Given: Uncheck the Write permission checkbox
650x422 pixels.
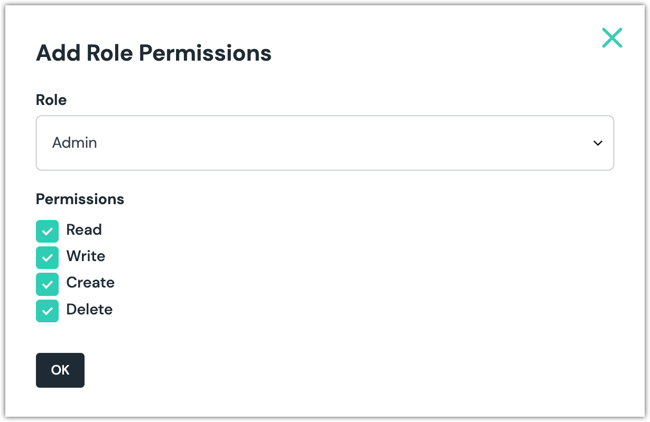Looking at the screenshot, I should [x=47, y=257].
